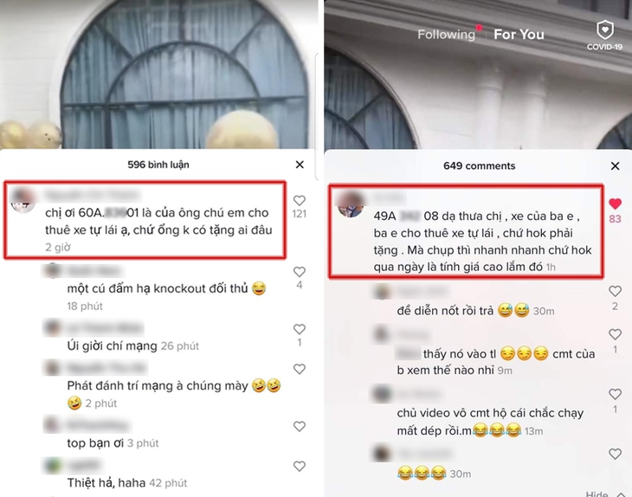Image resolution: width=632 pixels, height=497 pixels.
Task: Unlike the '49A' comment with 83 likes
Action: click(615, 204)
